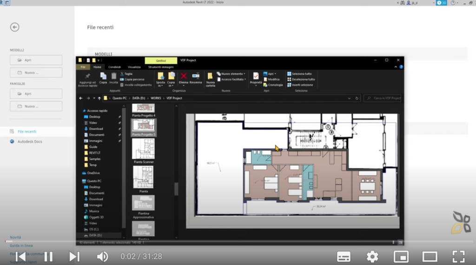Click Apri under MODELLI in Revit
Viewport: 476px width, 265px height.
coord(36,60)
